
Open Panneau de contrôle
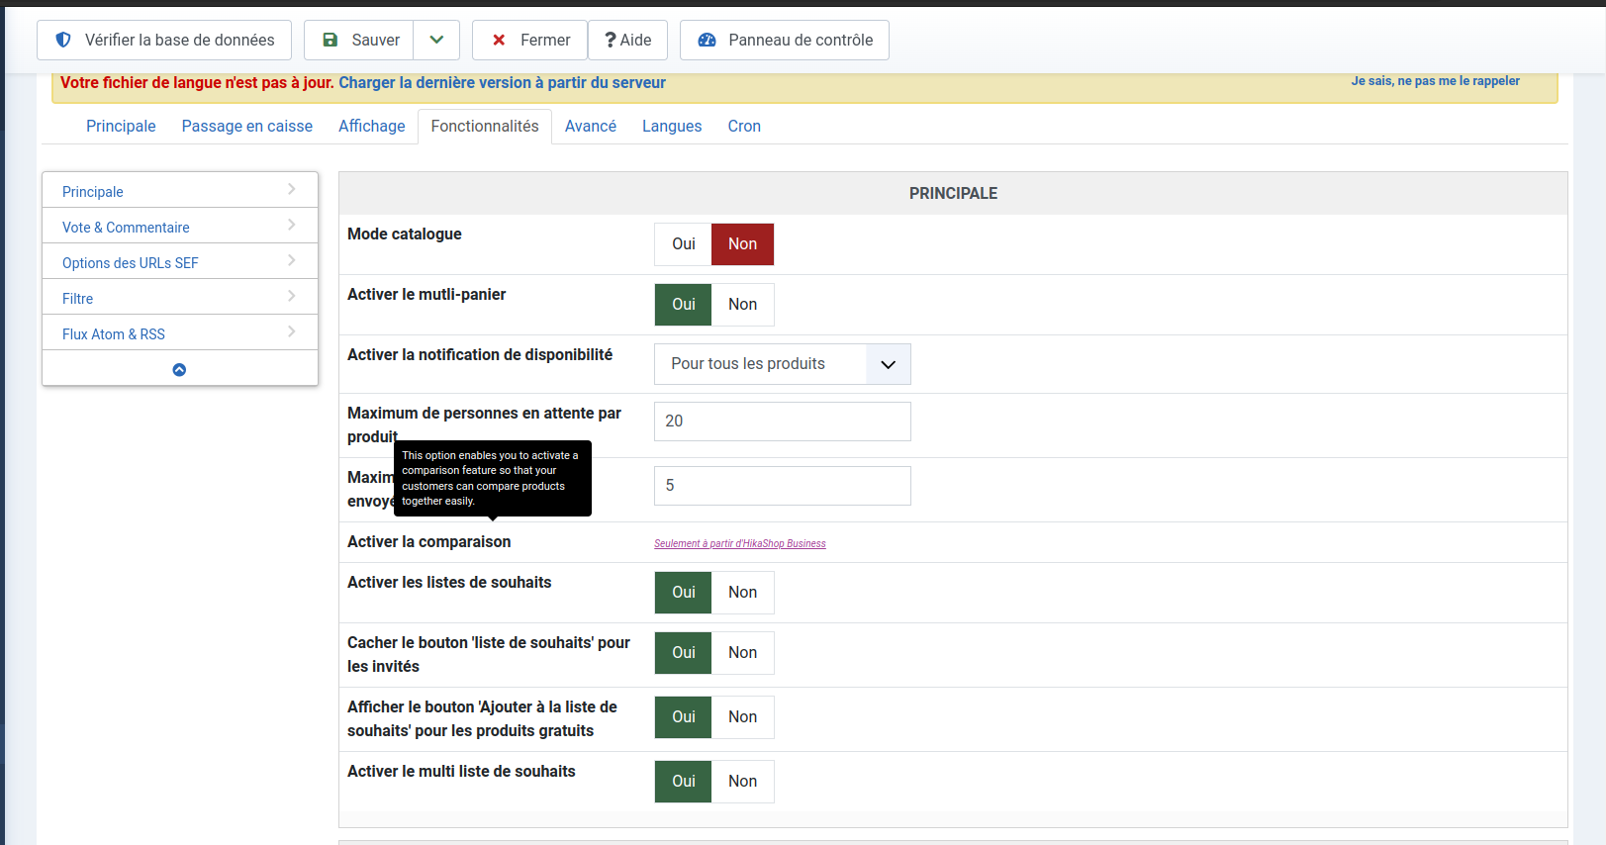coord(785,40)
